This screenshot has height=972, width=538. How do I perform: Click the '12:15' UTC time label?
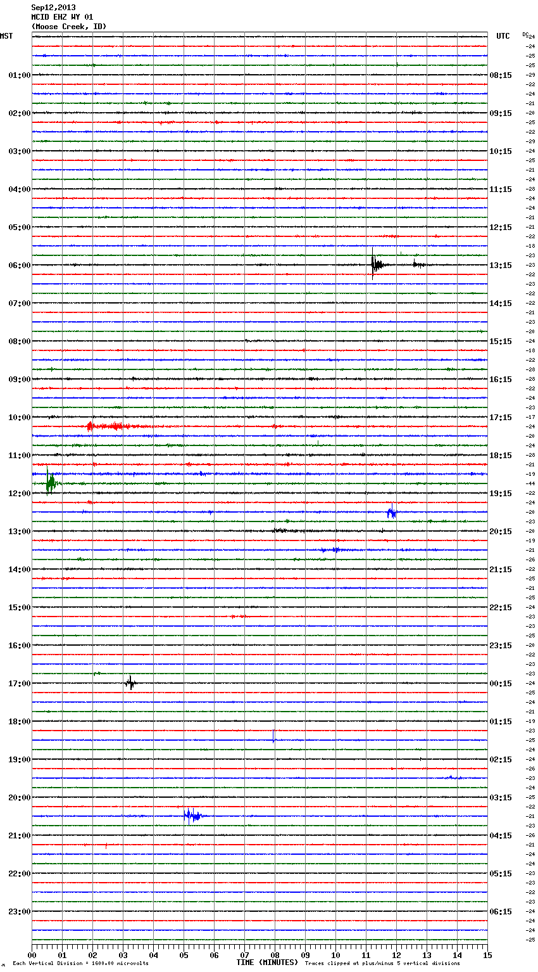point(501,227)
